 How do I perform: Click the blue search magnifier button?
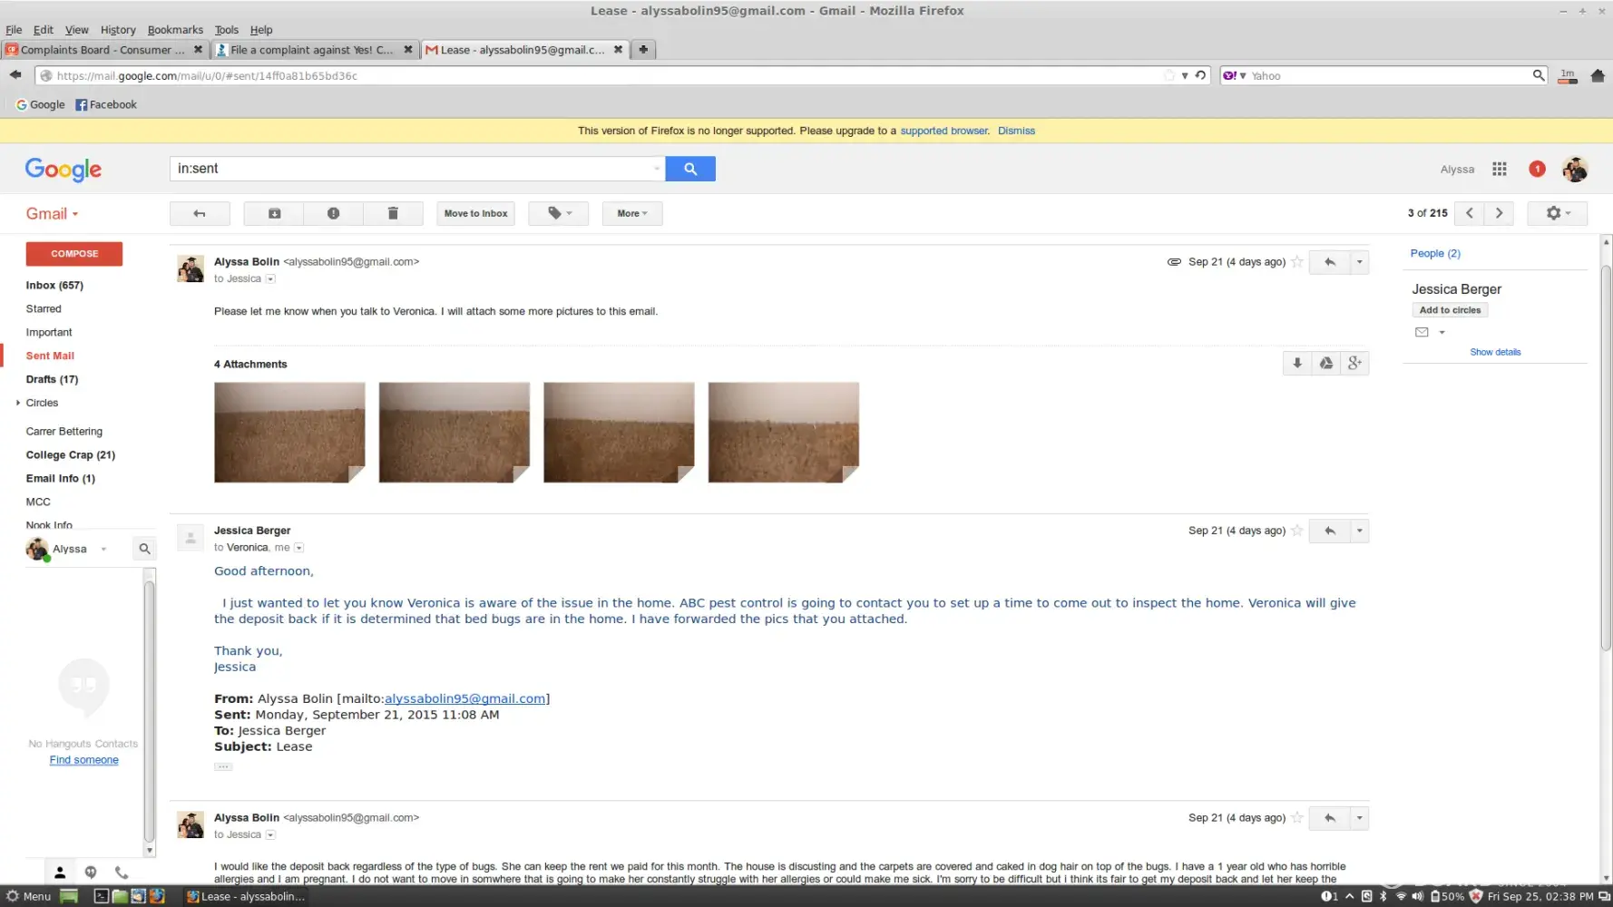(x=690, y=169)
